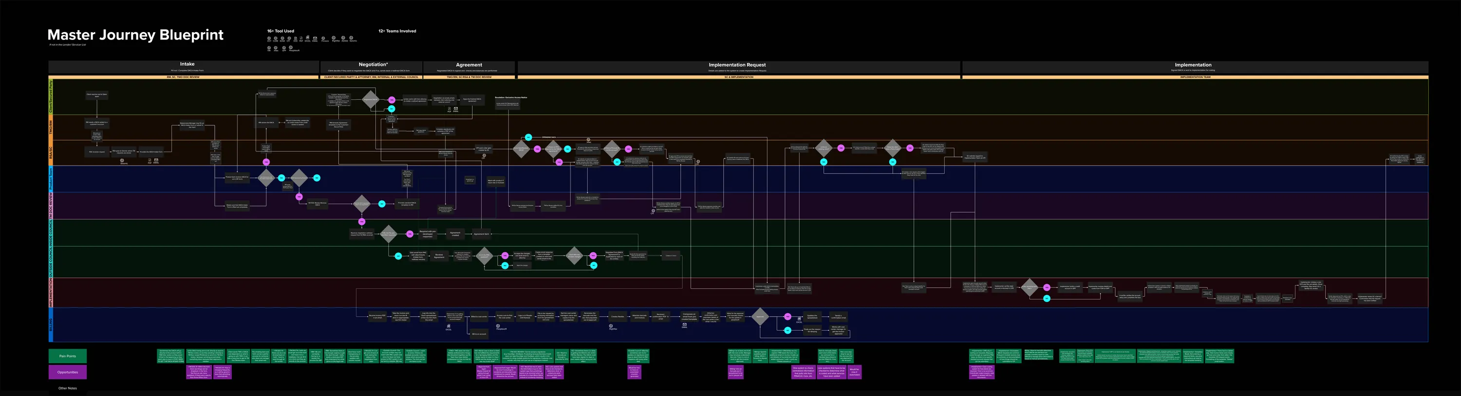
Task: Select the Rightfax icon in the tools legend
Action: point(334,38)
